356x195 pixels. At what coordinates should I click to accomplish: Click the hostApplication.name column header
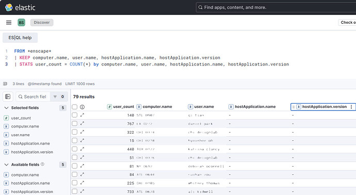click(252, 107)
